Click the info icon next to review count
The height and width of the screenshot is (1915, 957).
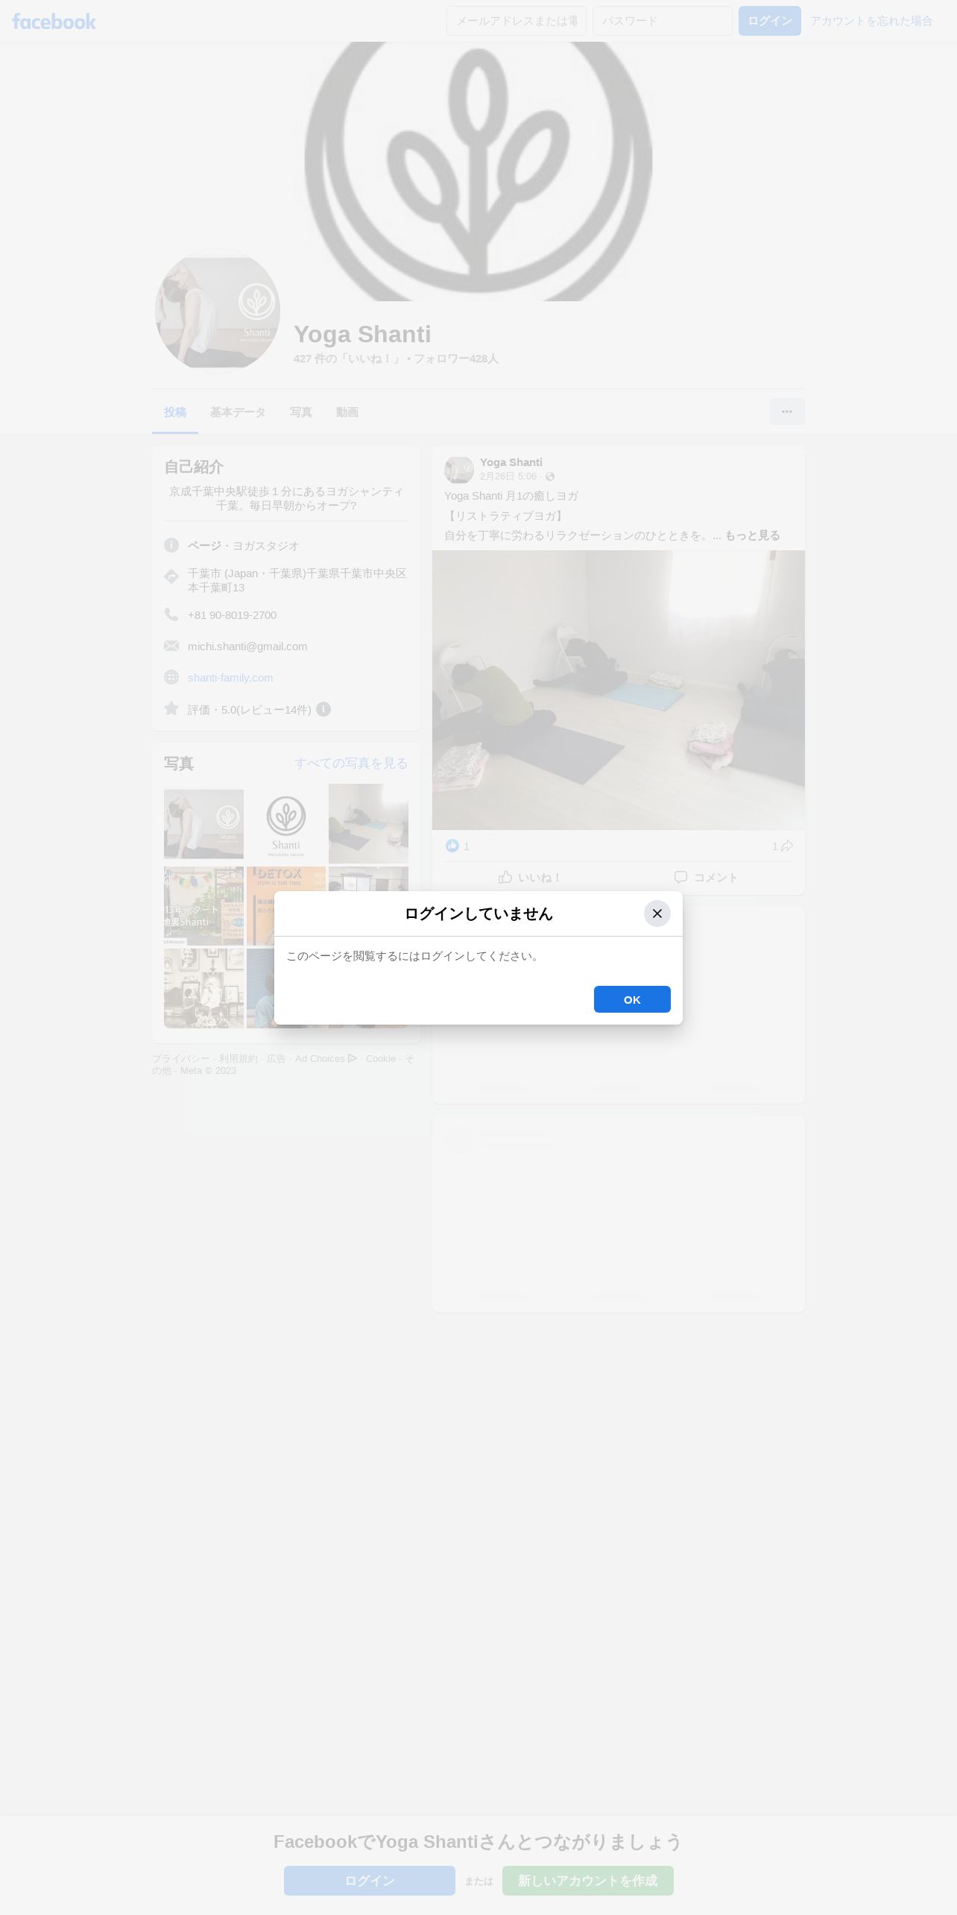pos(323,709)
